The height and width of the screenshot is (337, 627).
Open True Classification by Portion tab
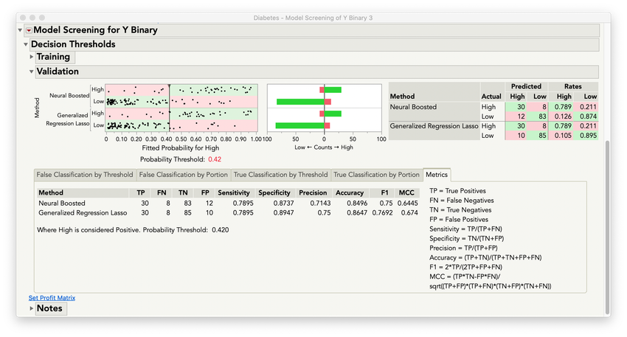(377, 175)
